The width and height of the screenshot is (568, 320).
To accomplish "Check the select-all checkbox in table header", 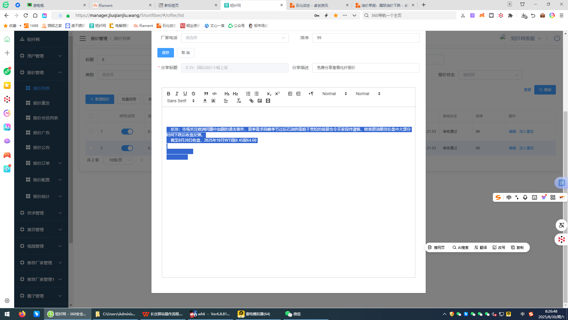I will [x=91, y=116].
